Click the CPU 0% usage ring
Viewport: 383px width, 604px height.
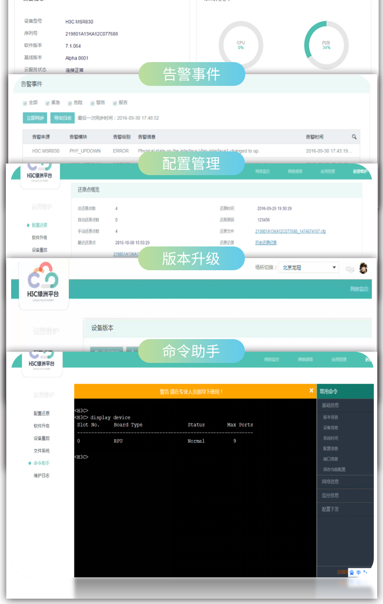[241, 45]
